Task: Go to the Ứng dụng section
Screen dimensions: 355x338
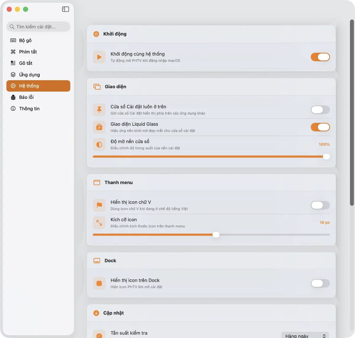Action: 29,75
